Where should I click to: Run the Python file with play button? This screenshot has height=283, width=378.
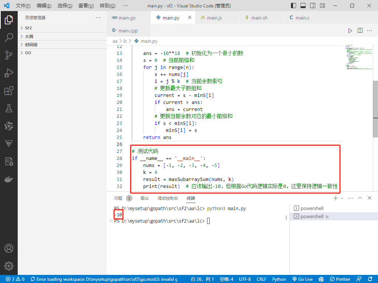coord(350,31)
